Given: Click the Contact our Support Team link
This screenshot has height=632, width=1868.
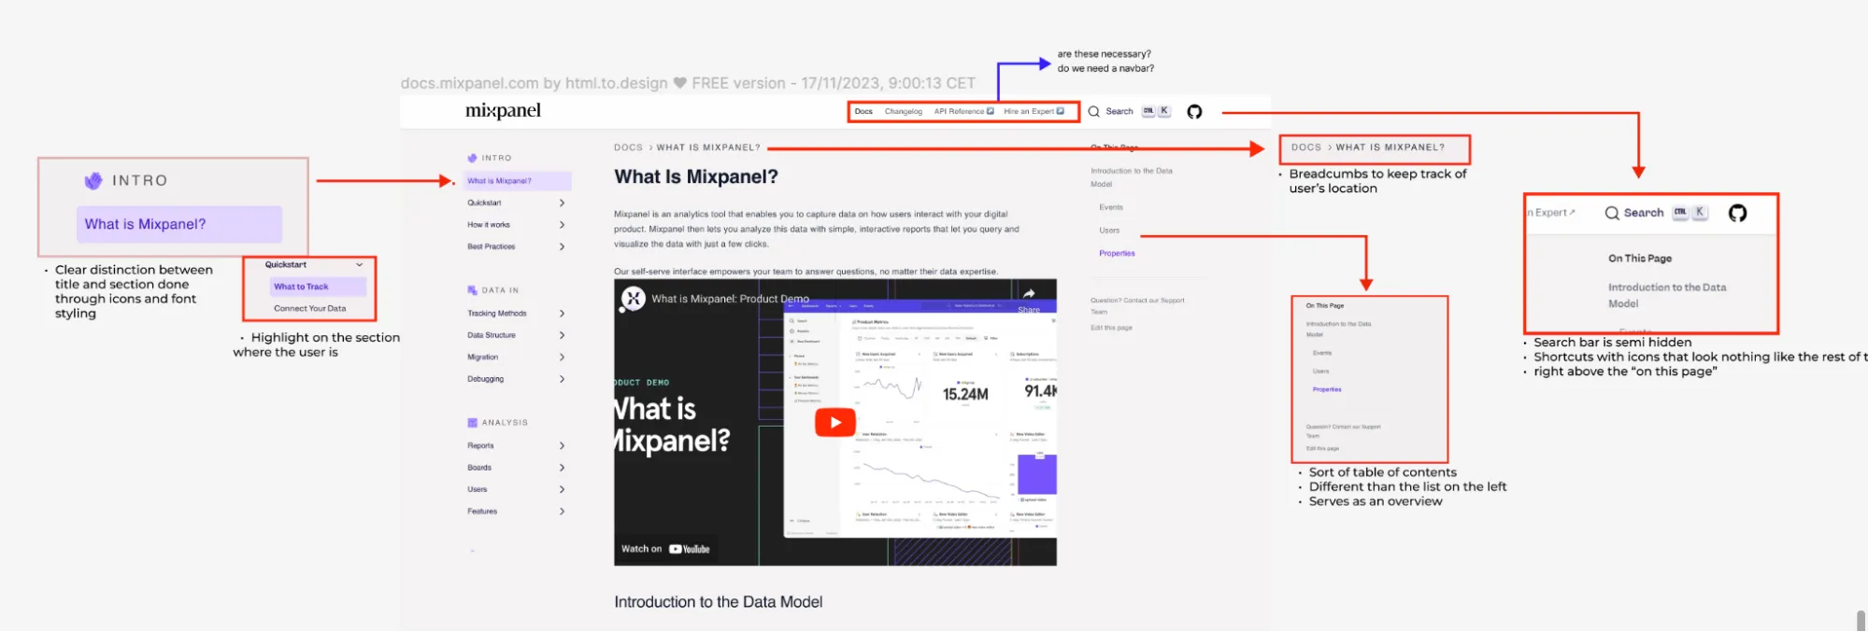Looking at the screenshot, I should point(1137,306).
